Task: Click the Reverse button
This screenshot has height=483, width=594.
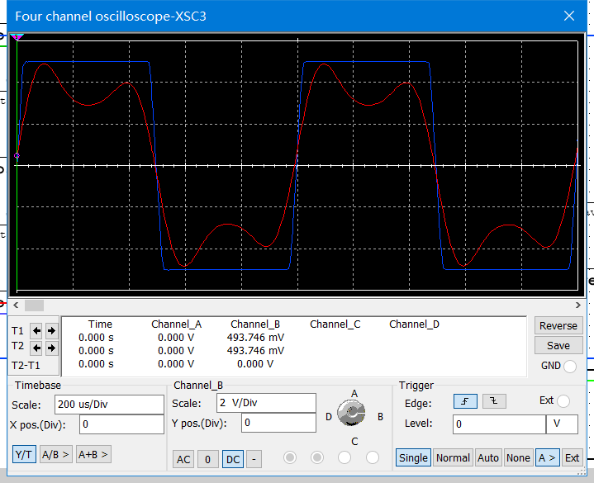Action: (x=558, y=325)
